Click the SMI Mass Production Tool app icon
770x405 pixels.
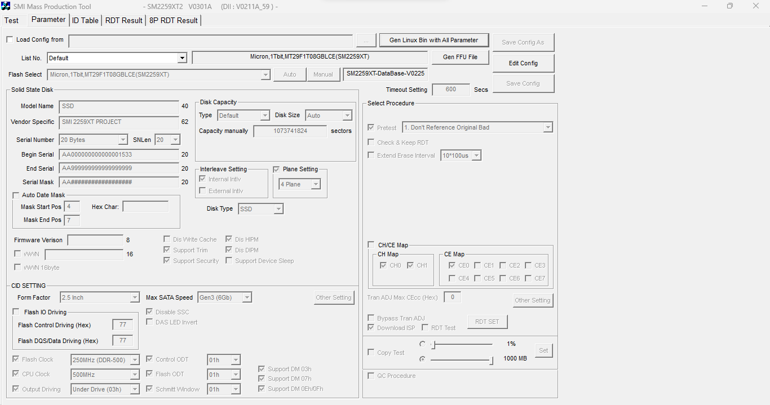click(6, 6)
